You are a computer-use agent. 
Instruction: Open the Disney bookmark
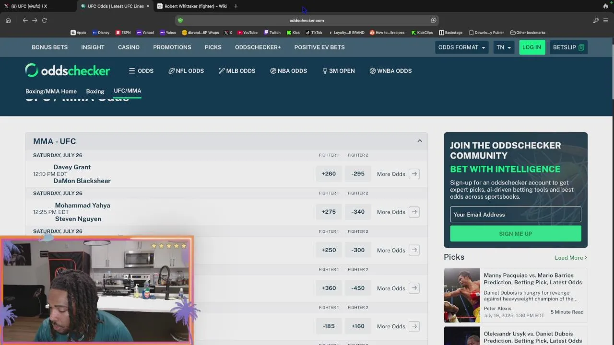point(101,33)
